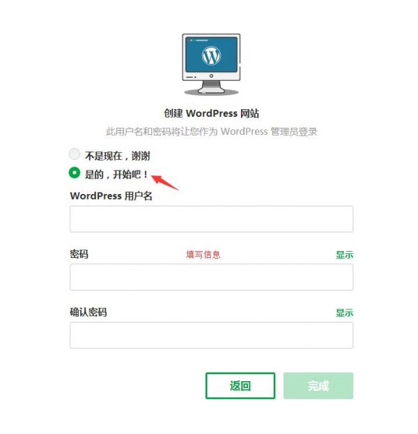Viewport: 418px width, 434px height.
Task: Select the 是的，开始吧！ radio button
Action: tap(75, 172)
